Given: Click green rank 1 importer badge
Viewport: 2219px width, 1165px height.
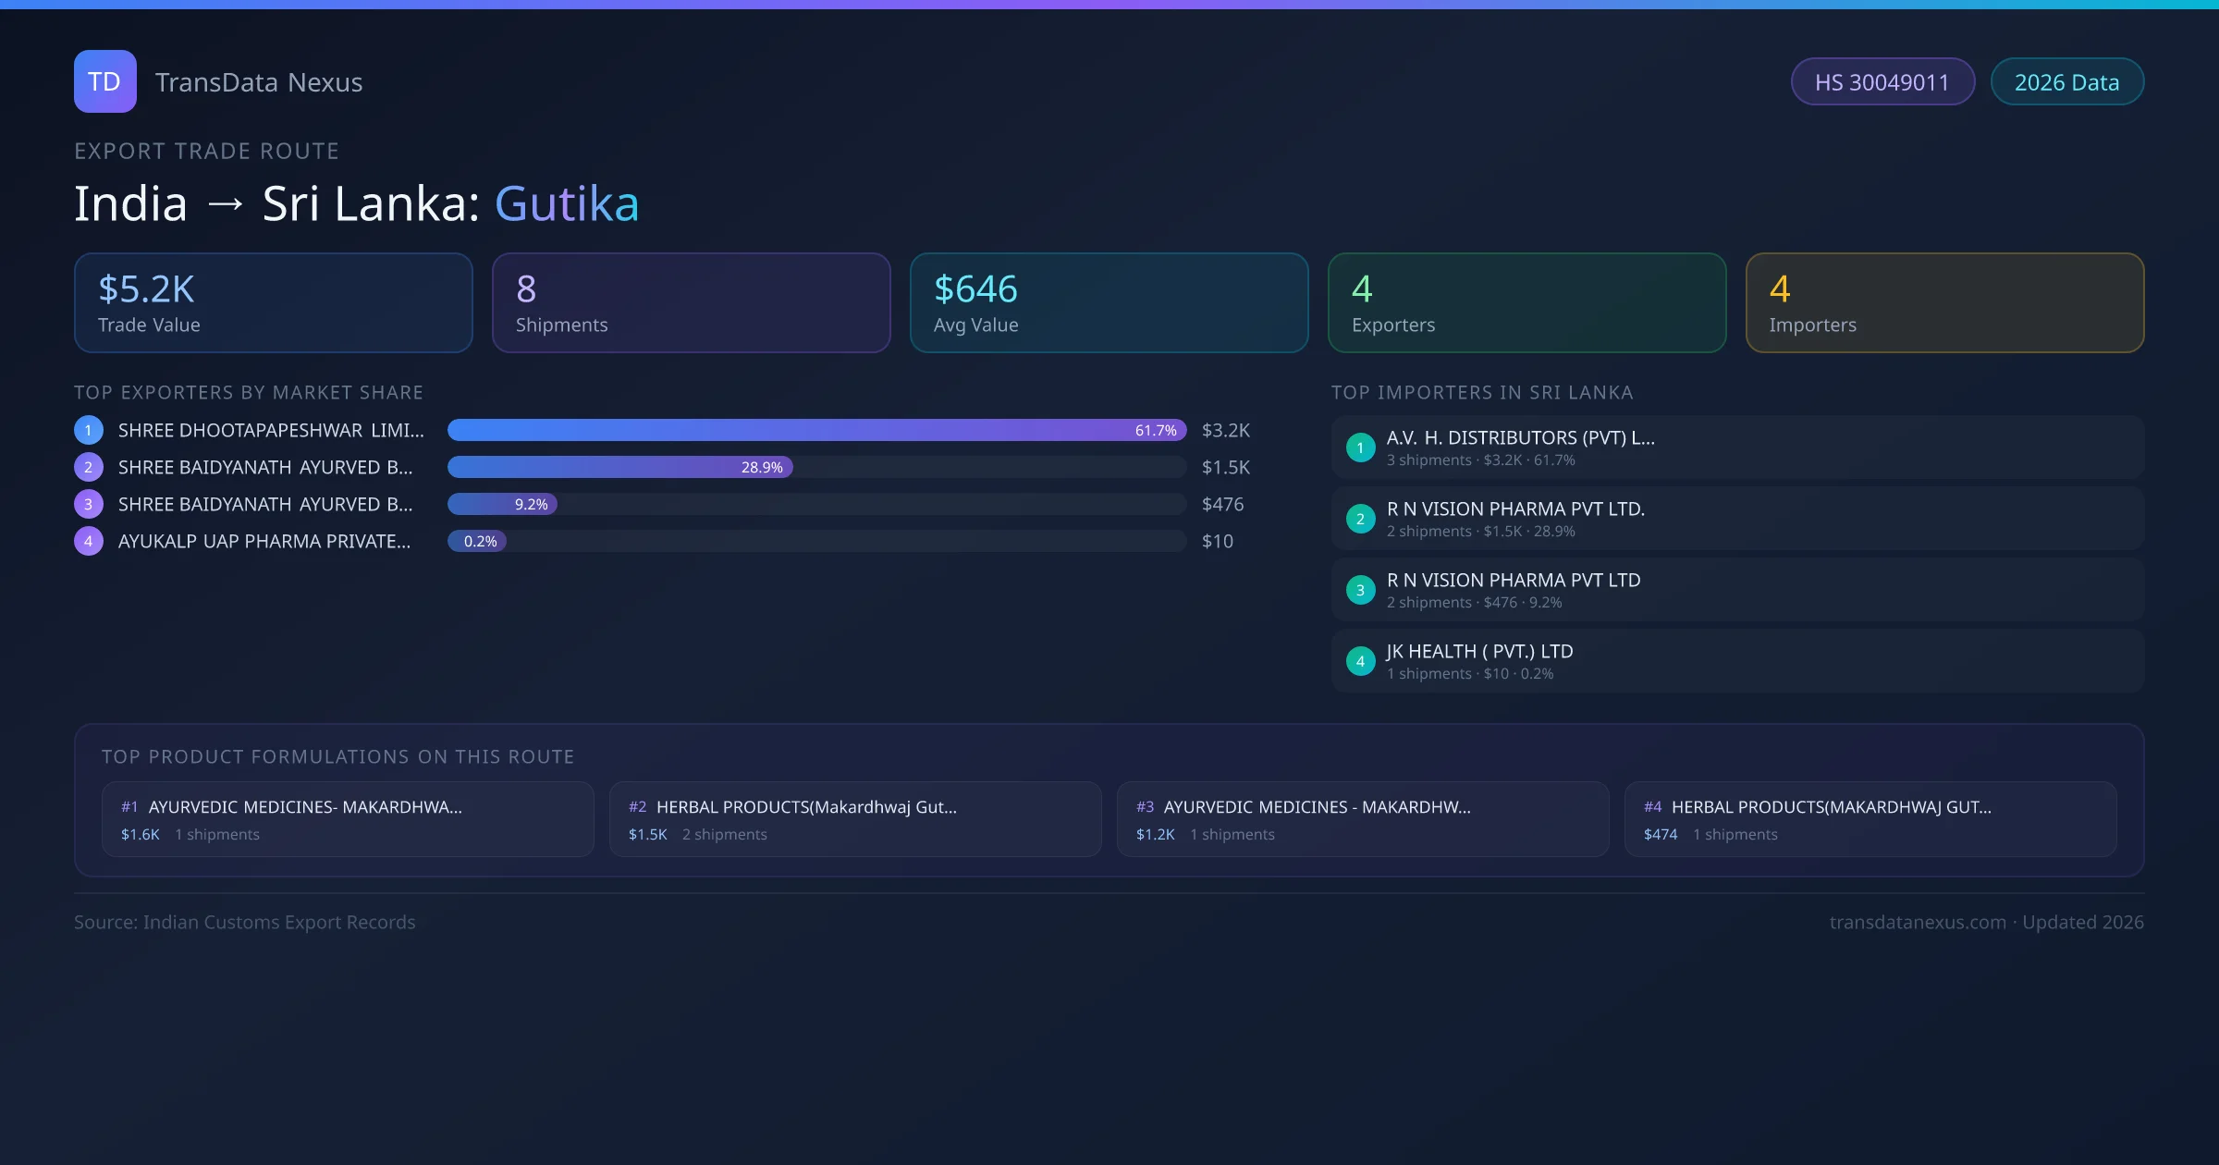Looking at the screenshot, I should pyautogui.click(x=1360, y=448).
